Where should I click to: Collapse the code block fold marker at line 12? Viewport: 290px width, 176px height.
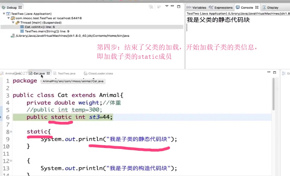[x=11, y=161]
